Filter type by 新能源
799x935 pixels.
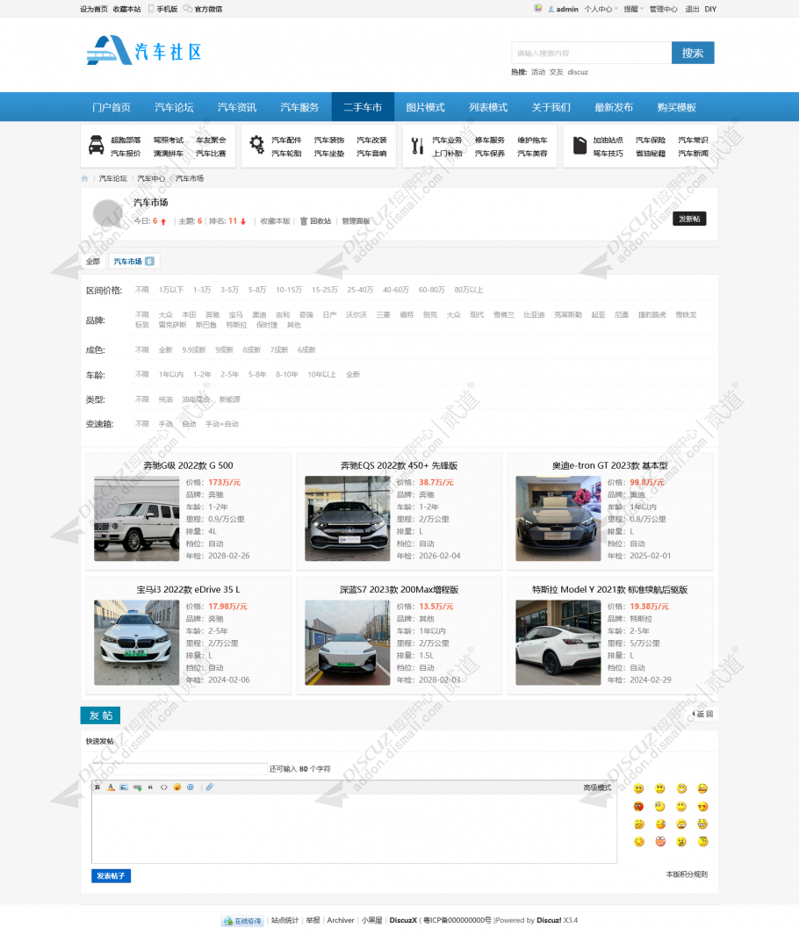pos(229,399)
